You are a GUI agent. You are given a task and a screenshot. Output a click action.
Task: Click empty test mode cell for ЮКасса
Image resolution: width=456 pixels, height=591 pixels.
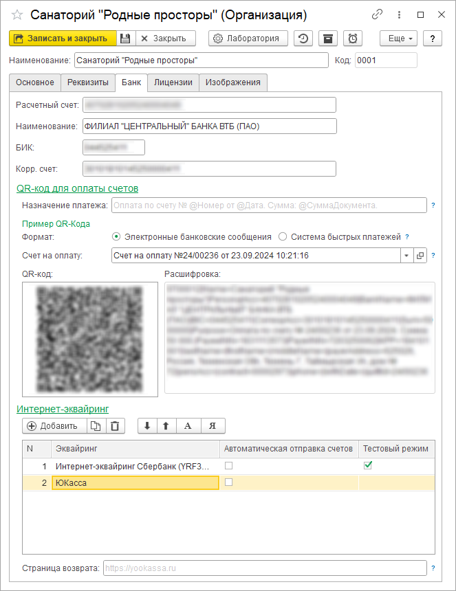(396, 483)
